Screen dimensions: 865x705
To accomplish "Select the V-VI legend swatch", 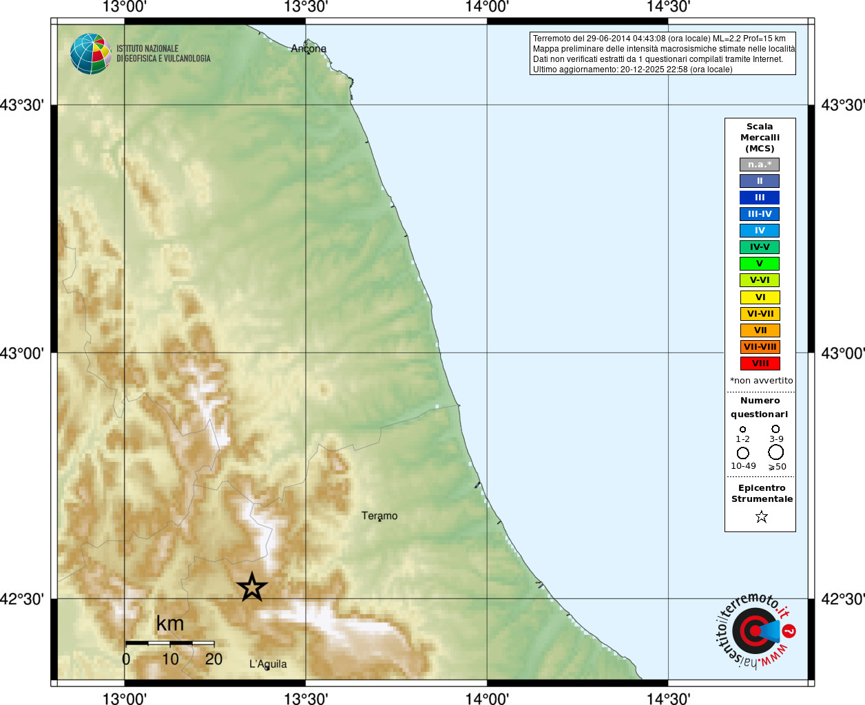I will [760, 280].
